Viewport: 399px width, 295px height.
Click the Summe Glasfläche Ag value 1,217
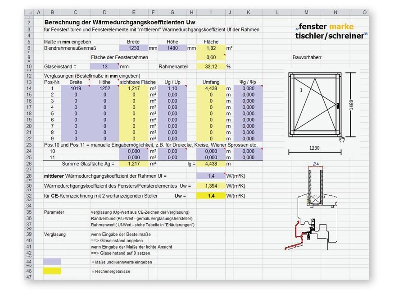134,164
